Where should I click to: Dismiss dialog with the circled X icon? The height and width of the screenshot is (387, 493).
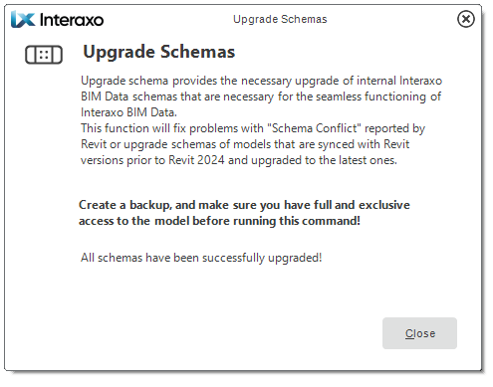click(466, 19)
